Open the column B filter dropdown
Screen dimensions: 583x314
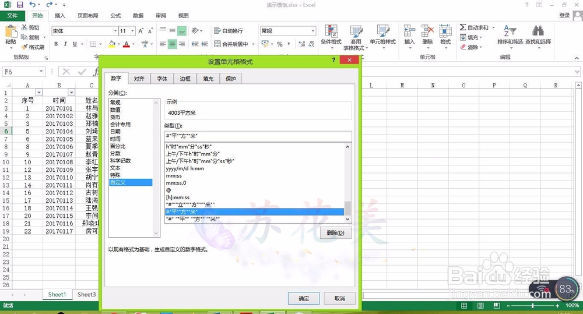[71, 93]
